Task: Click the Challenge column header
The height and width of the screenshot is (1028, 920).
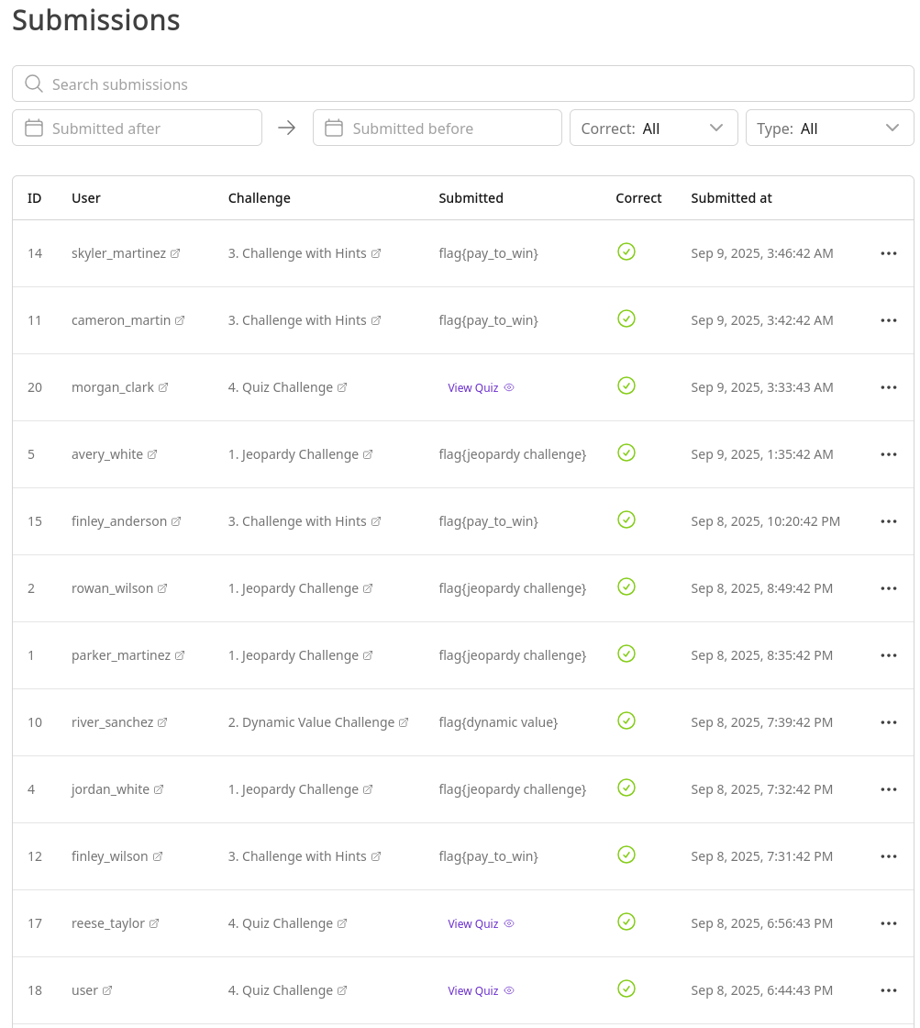Action: pos(259,198)
